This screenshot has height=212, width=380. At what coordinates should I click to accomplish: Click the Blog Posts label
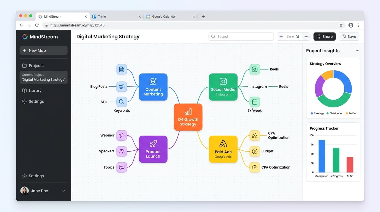point(99,86)
